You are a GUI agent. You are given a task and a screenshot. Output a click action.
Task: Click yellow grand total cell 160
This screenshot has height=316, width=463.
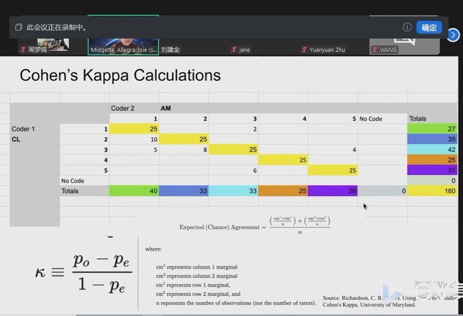coord(432,191)
